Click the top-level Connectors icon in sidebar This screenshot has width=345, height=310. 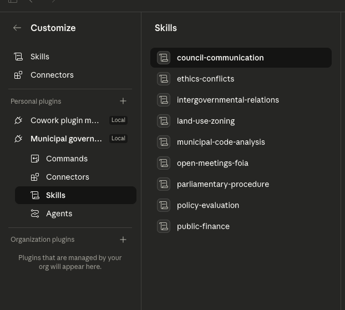point(18,75)
